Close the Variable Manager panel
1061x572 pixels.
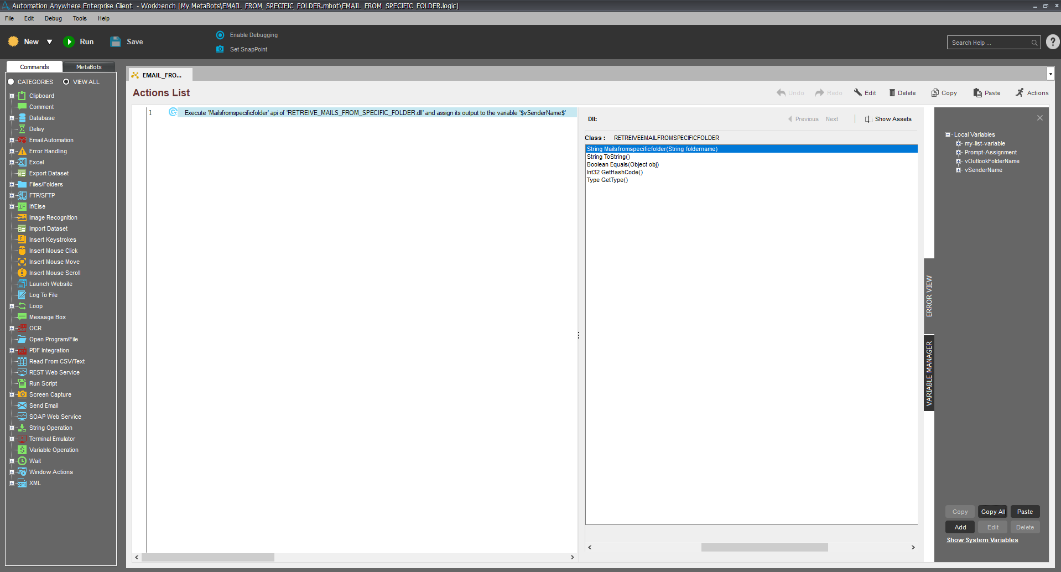(1040, 118)
